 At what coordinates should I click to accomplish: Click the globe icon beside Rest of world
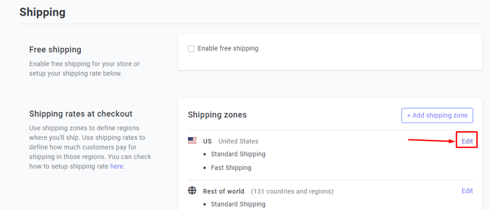point(192,191)
